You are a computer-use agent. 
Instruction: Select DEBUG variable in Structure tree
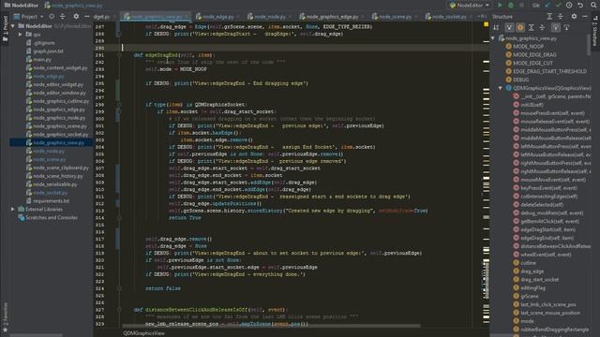click(x=521, y=80)
